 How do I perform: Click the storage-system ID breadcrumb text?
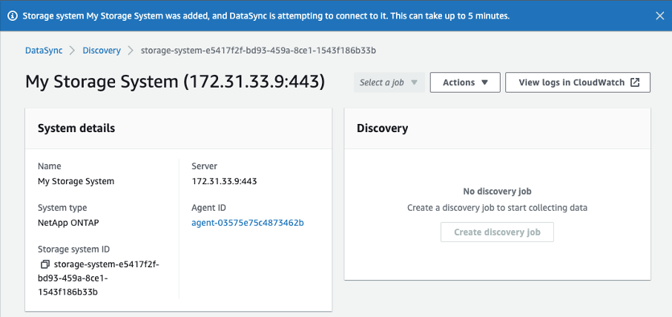258,50
